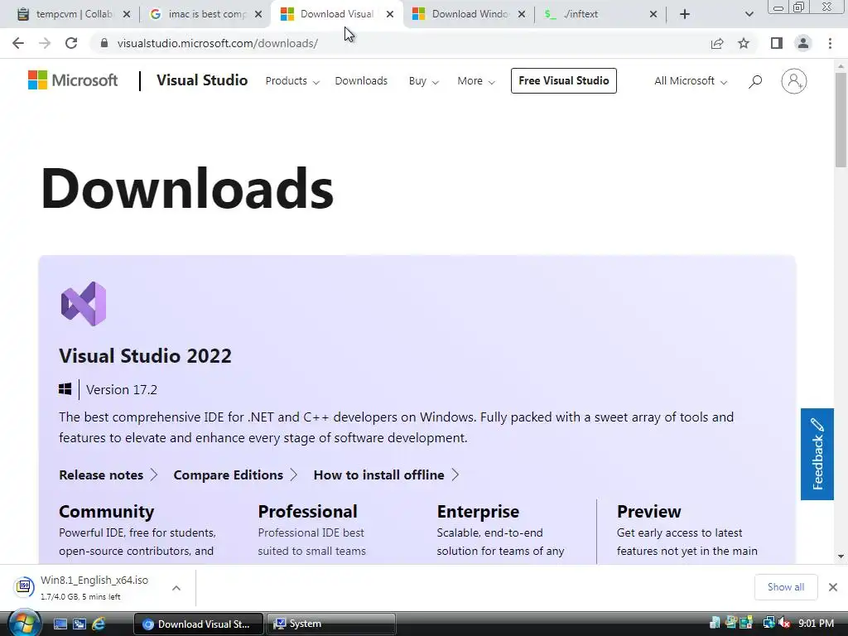Open Chrome's three-dot menu
848x636 pixels.
830,43
